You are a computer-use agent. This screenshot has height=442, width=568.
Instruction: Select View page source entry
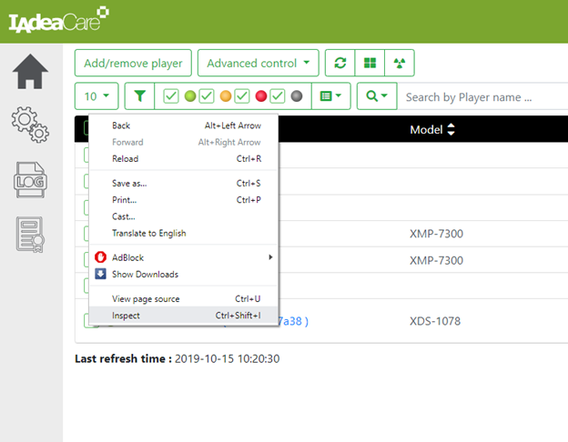pyautogui.click(x=184, y=299)
